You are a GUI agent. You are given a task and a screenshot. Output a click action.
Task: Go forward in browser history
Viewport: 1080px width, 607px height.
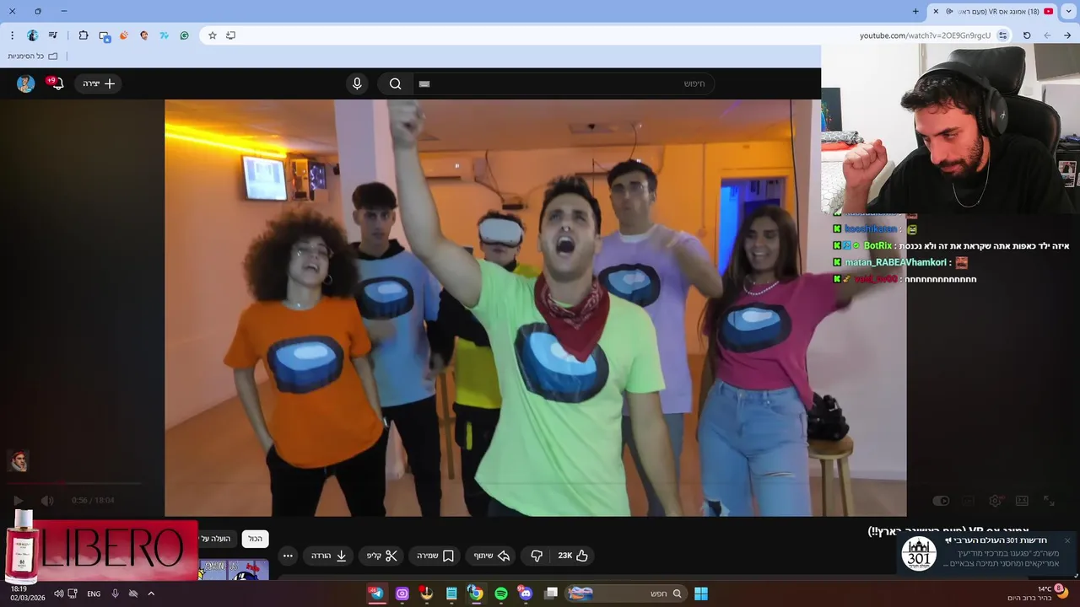(1047, 35)
